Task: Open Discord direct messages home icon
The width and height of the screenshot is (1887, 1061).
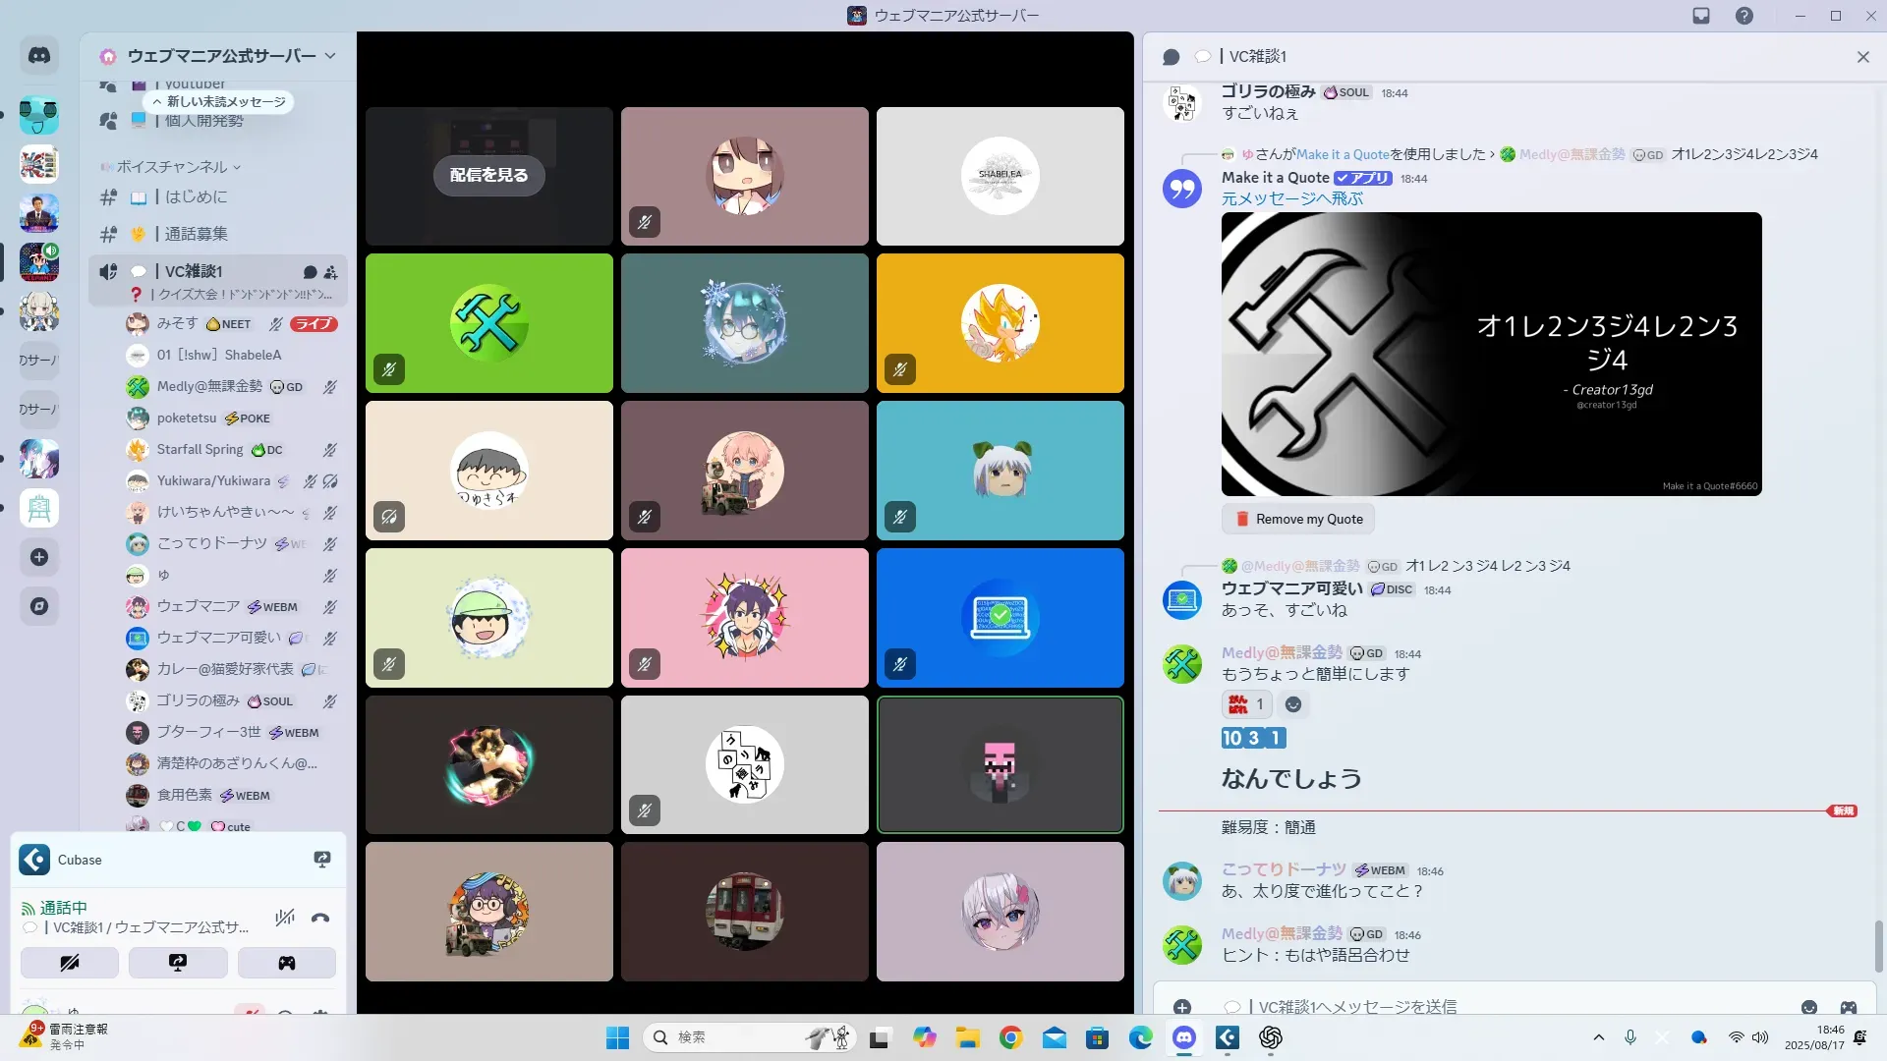Action: click(39, 56)
